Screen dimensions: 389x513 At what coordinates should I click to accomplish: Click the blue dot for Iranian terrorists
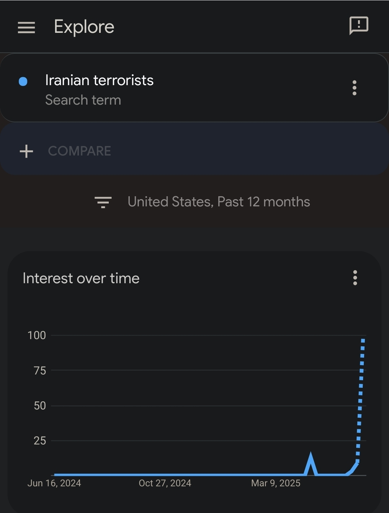point(23,82)
